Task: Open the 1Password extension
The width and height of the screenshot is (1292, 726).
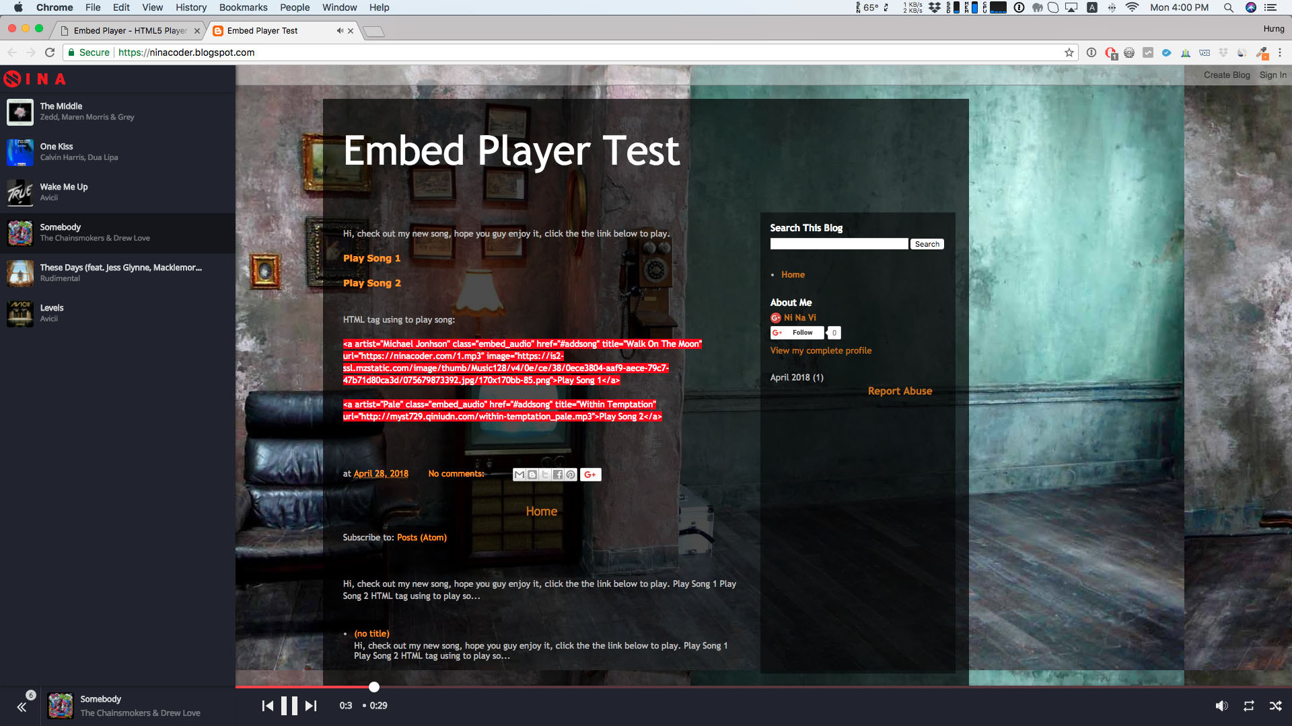Action: coord(1111,52)
